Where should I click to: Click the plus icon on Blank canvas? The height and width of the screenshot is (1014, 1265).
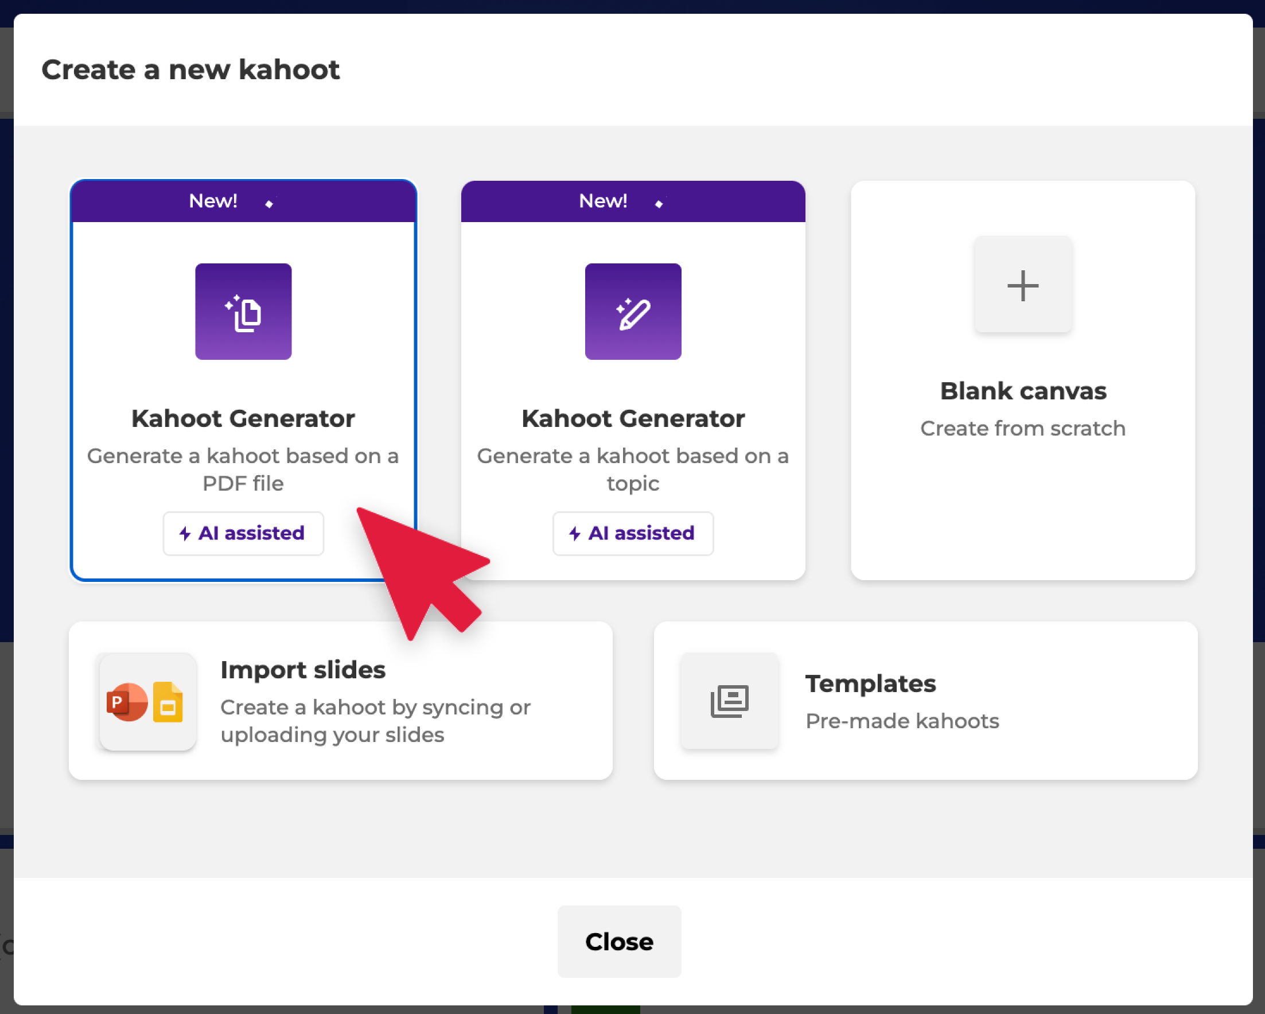click(x=1022, y=285)
